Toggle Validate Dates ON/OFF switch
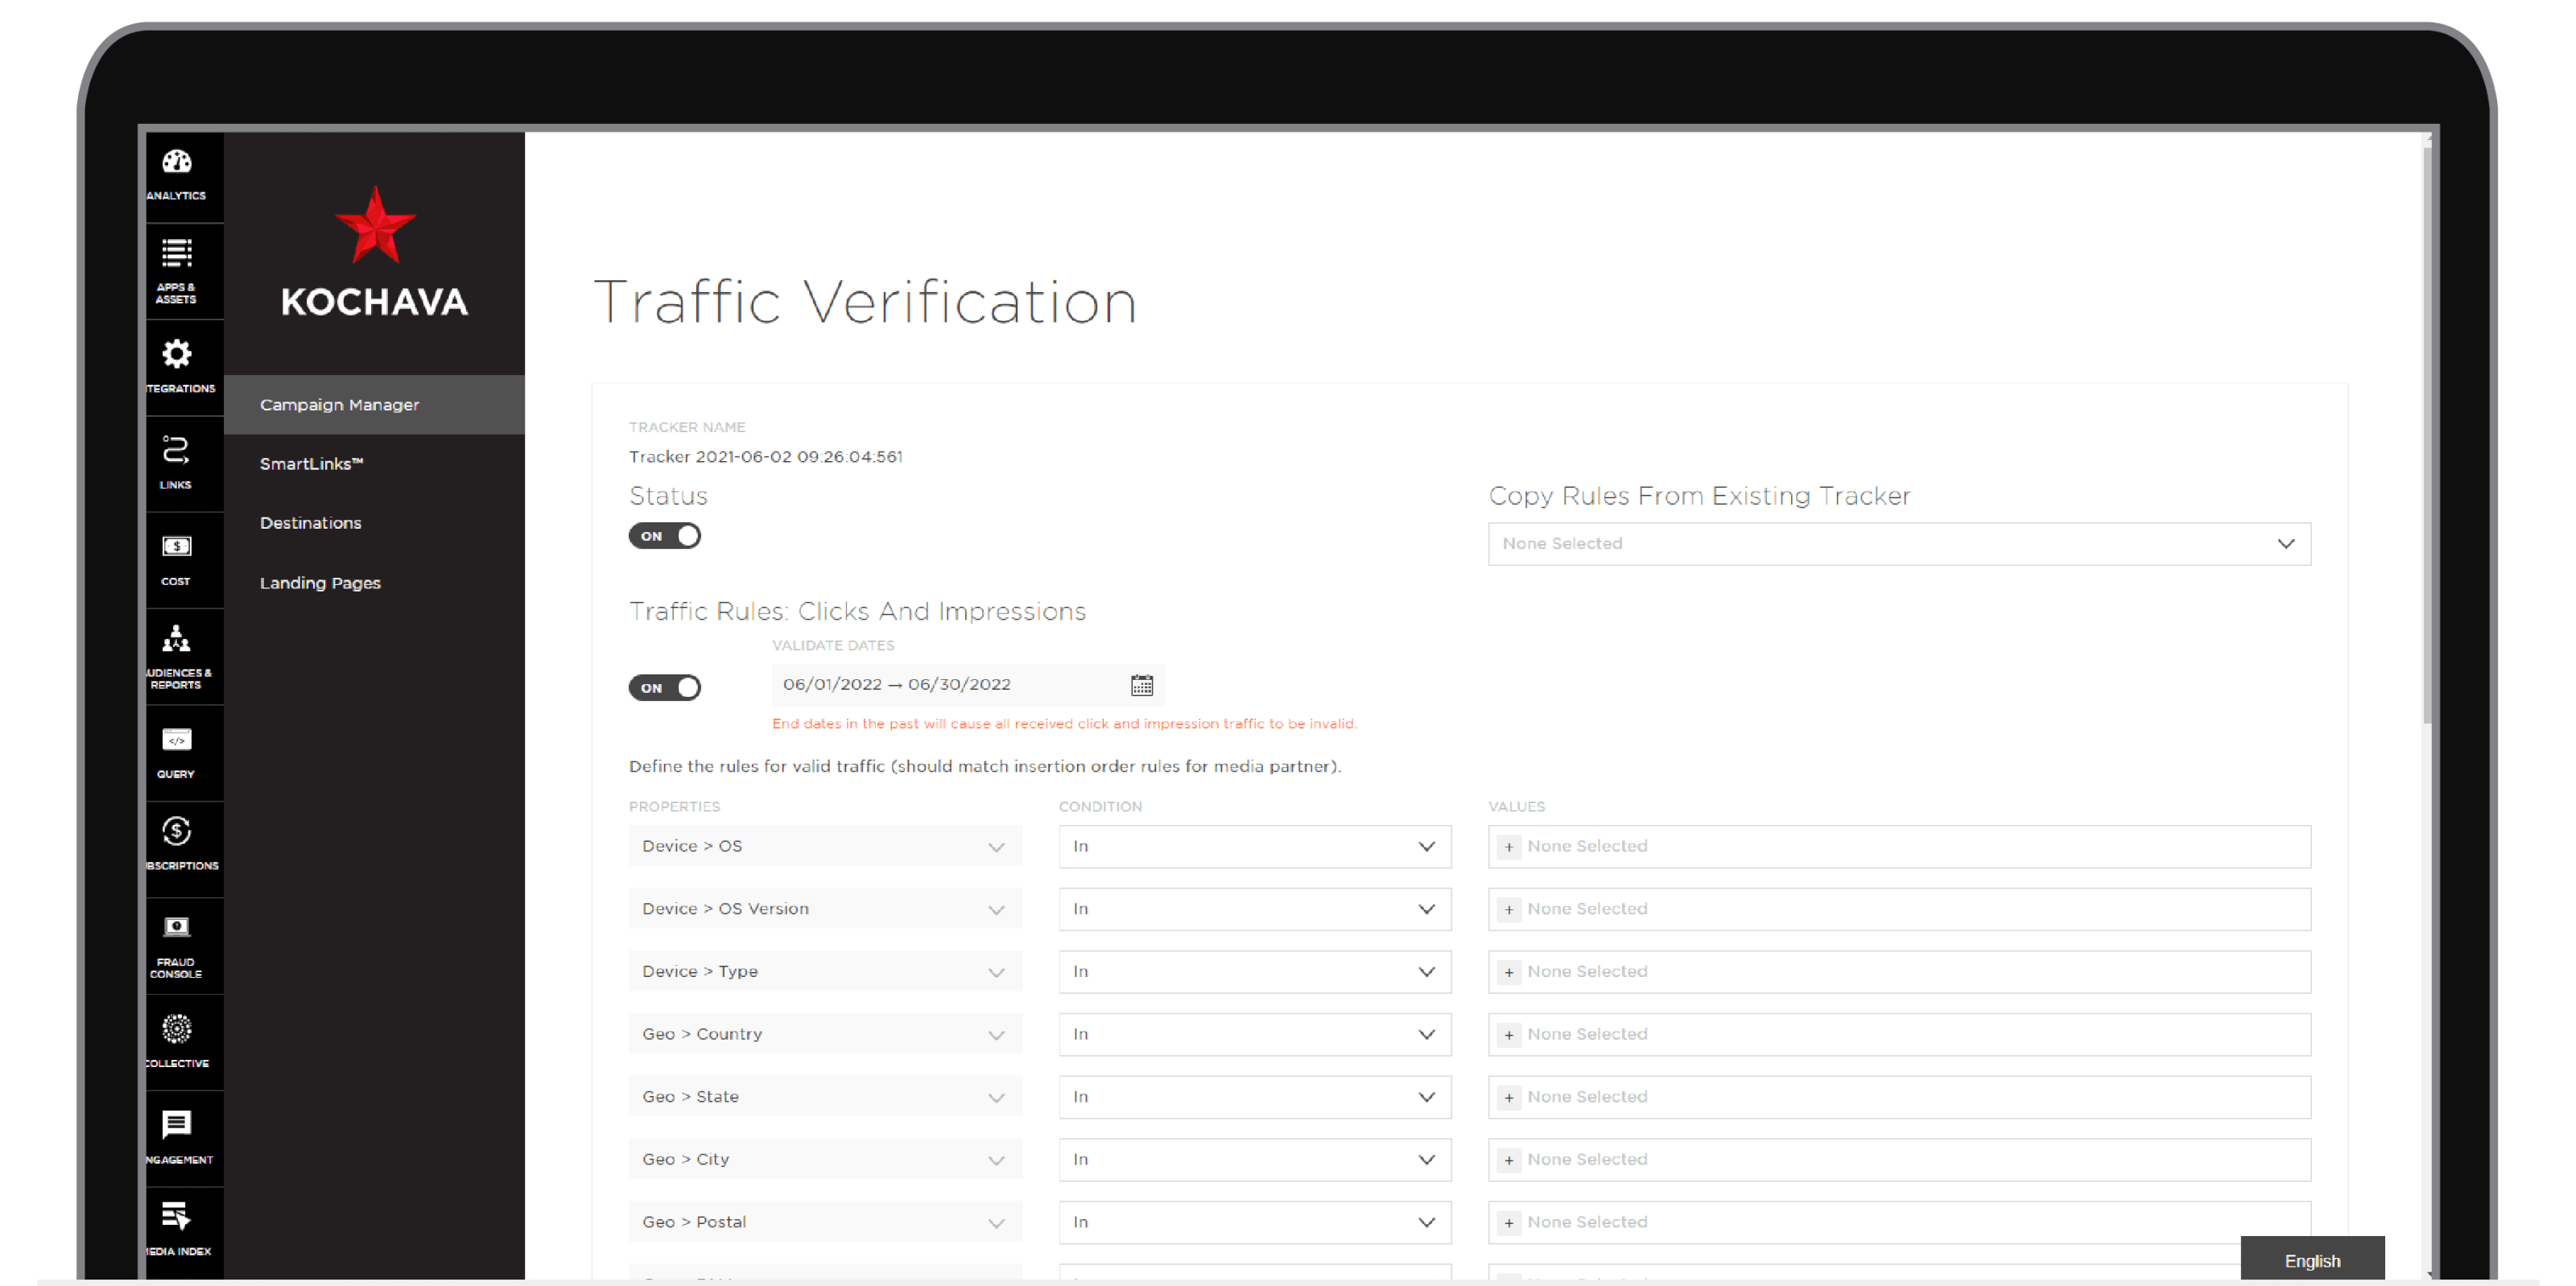 coord(666,686)
